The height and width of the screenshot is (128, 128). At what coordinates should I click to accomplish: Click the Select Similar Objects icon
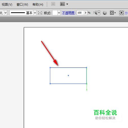point(95,13)
